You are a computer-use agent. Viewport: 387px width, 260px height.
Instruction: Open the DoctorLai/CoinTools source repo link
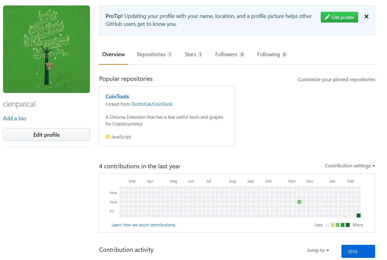[x=152, y=104]
